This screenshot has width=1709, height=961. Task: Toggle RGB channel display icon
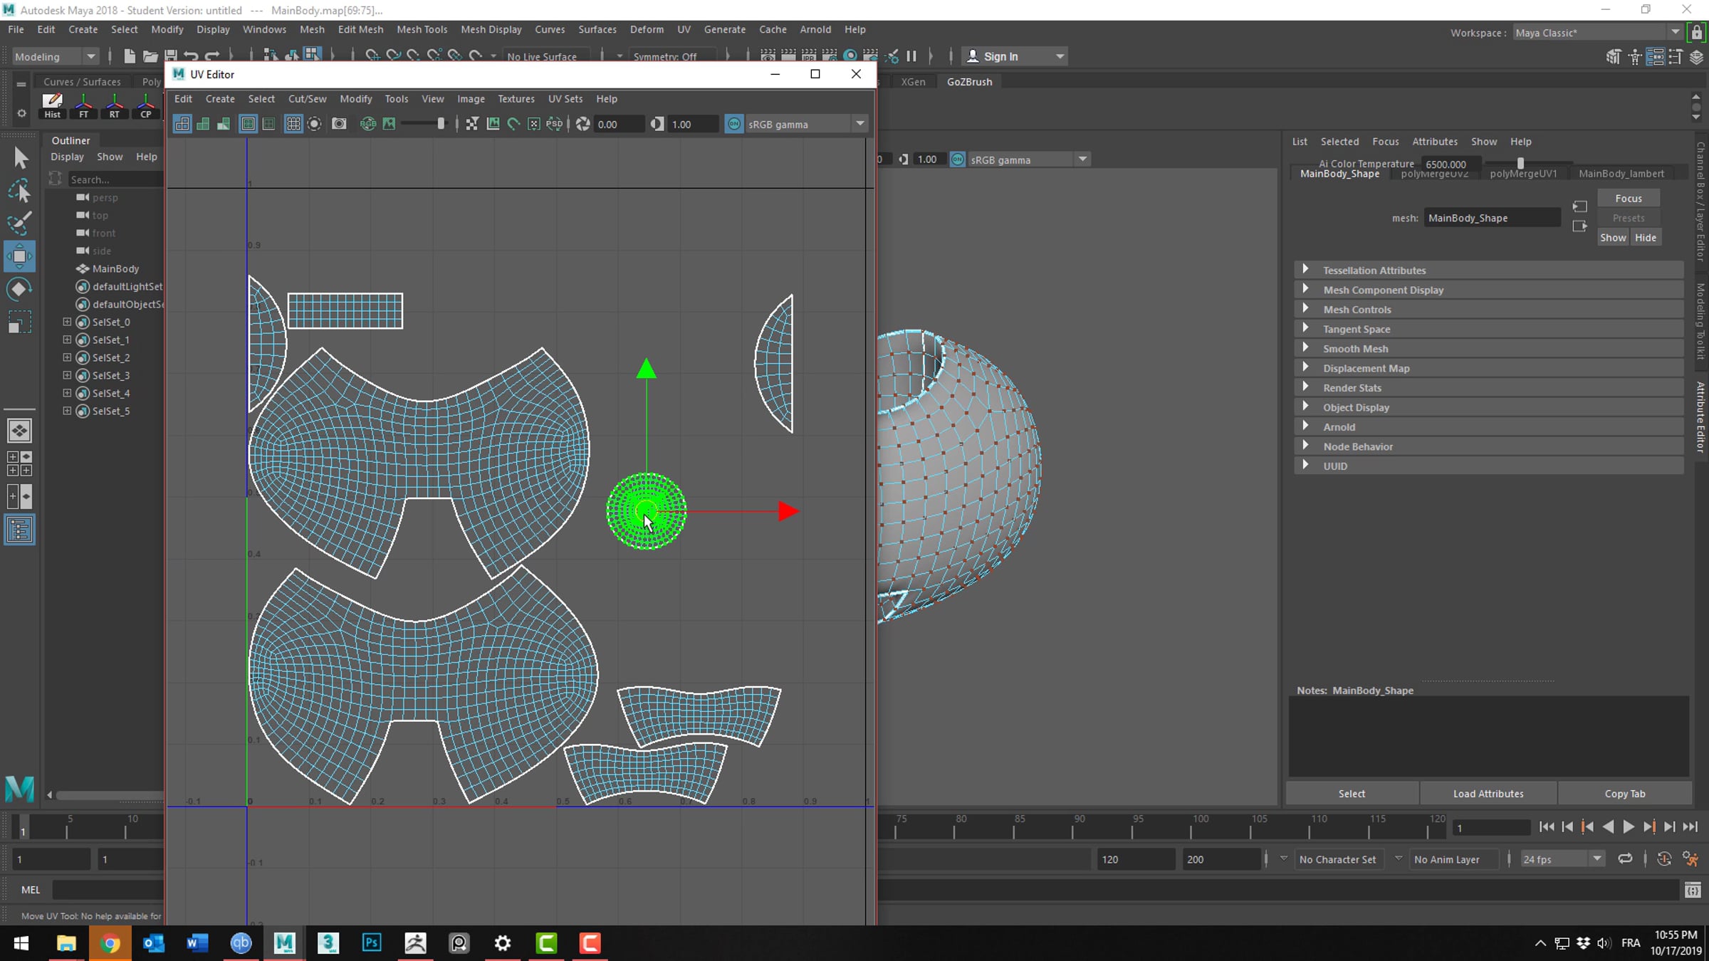[367, 124]
